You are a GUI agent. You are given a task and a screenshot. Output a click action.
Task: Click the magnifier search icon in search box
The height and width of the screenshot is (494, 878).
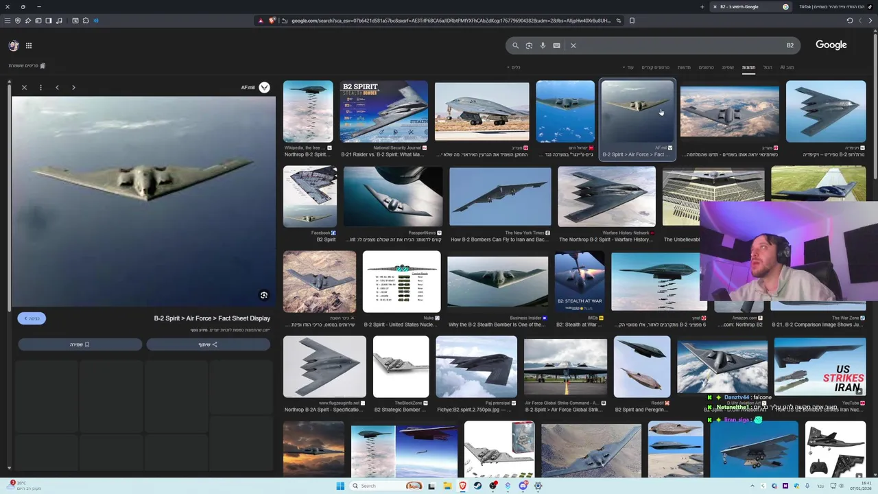coord(515,45)
